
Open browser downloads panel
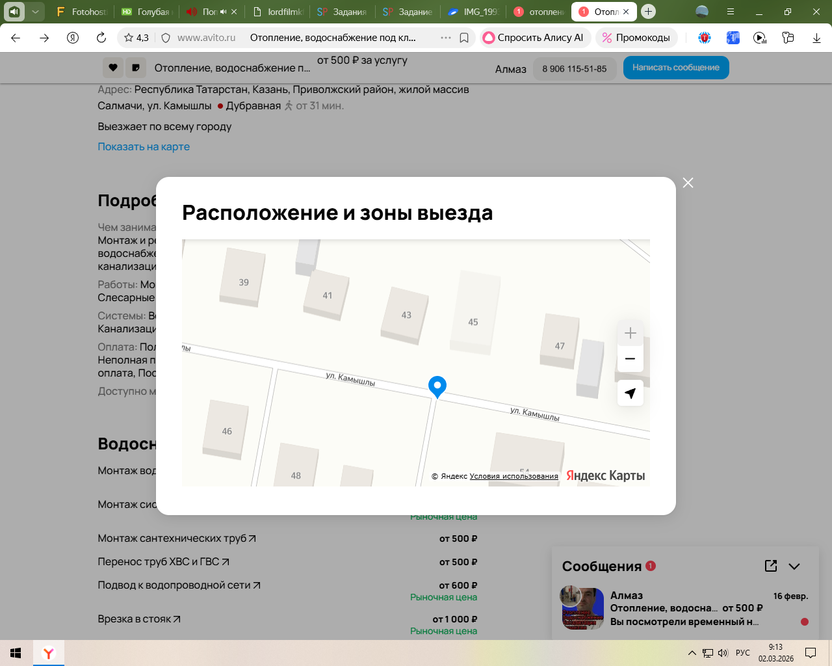point(816,38)
